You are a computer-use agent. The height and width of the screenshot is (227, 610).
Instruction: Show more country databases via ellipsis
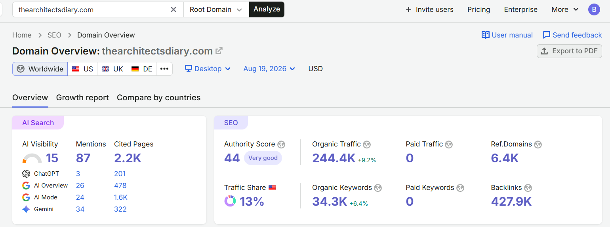pyautogui.click(x=164, y=69)
